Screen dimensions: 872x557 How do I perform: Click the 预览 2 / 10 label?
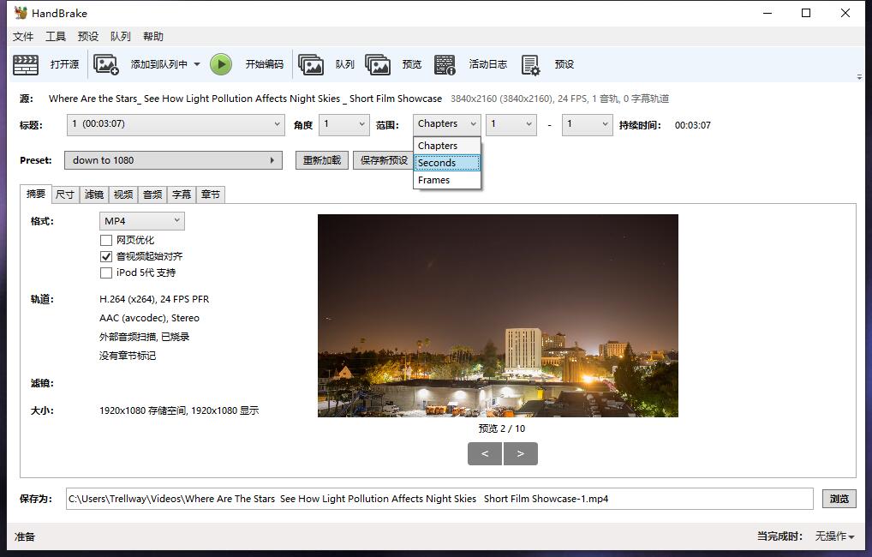point(502,428)
